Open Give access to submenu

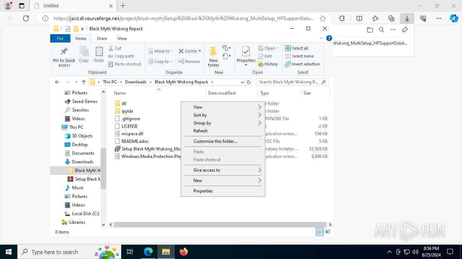click(223, 170)
